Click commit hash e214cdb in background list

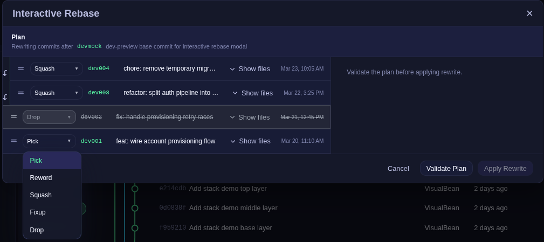pos(173,189)
